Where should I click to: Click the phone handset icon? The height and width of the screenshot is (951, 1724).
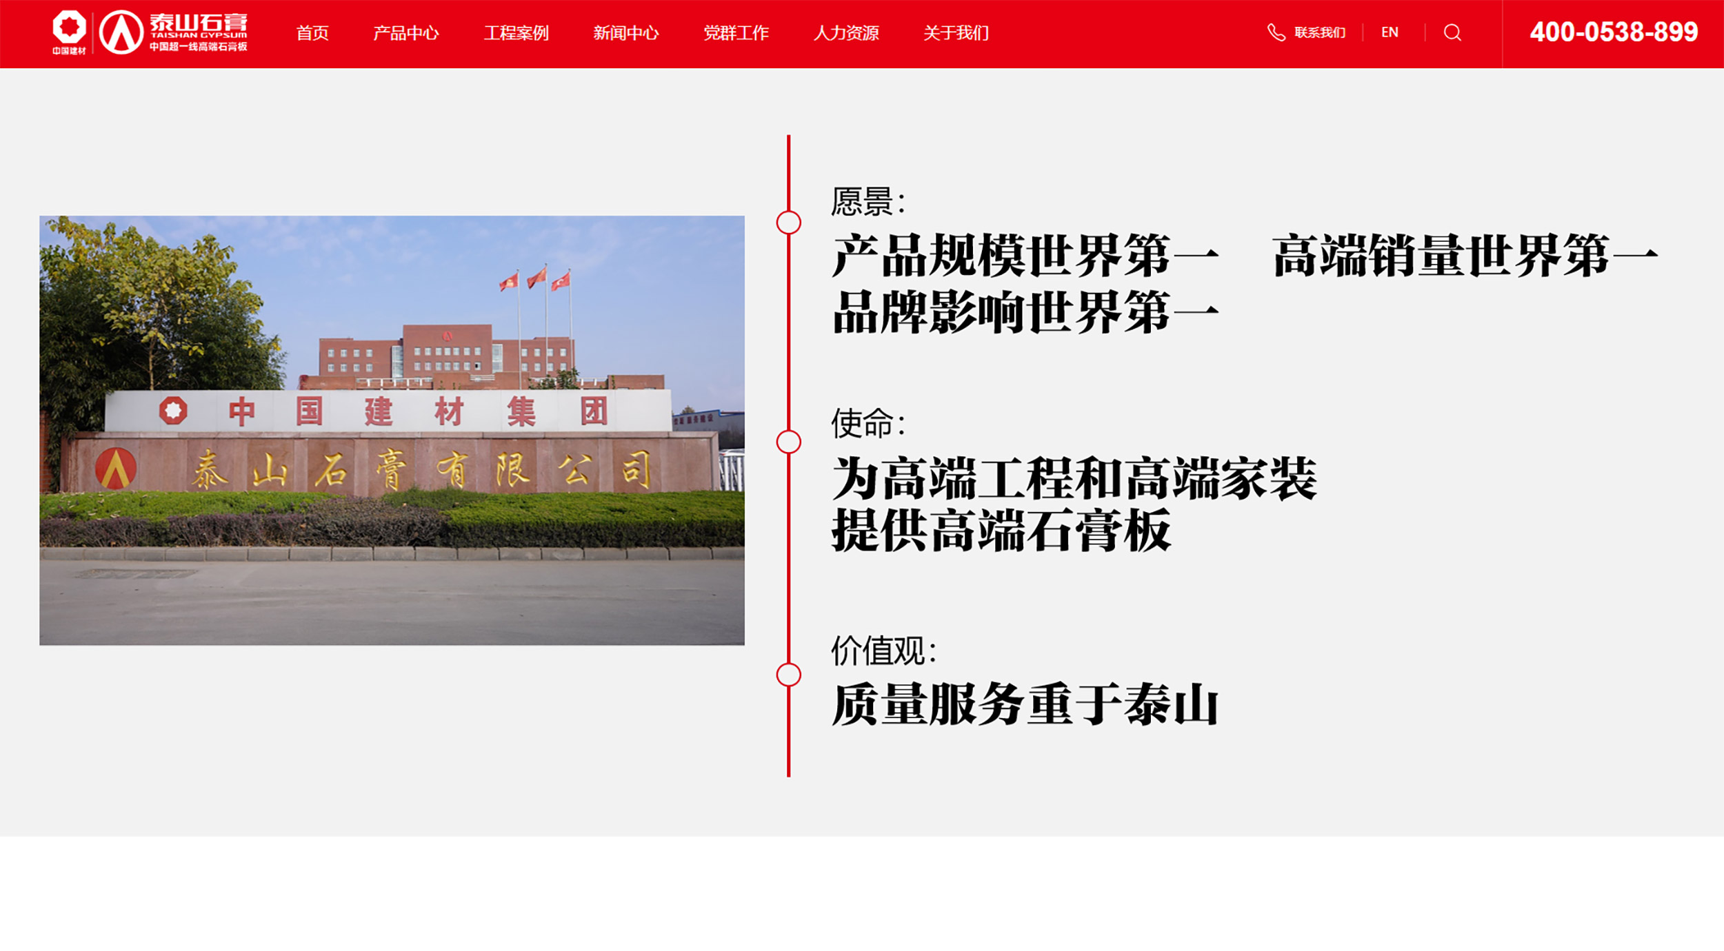tap(1276, 32)
